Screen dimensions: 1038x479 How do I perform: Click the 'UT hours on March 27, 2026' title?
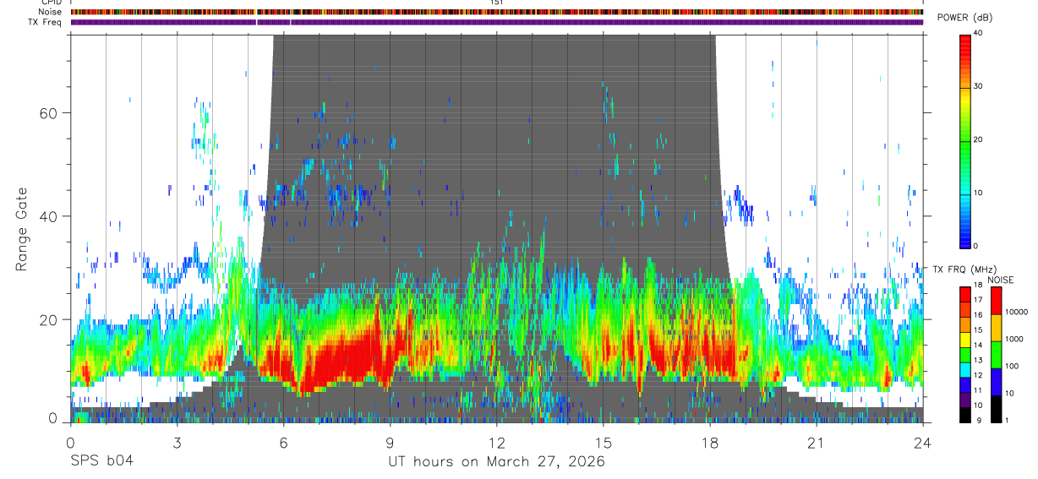tap(496, 462)
